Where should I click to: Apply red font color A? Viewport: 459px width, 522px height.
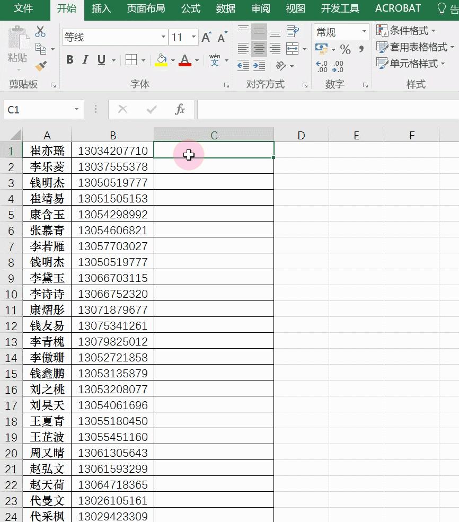pos(185,60)
